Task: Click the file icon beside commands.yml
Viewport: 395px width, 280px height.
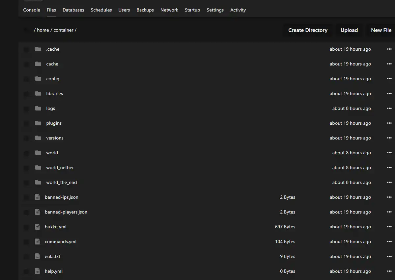Action: pyautogui.click(x=38, y=242)
